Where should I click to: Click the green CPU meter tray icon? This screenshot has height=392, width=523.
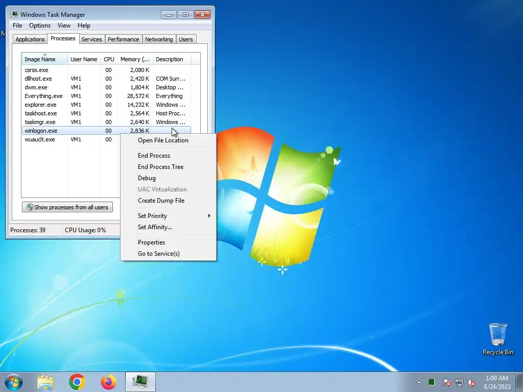tap(431, 382)
